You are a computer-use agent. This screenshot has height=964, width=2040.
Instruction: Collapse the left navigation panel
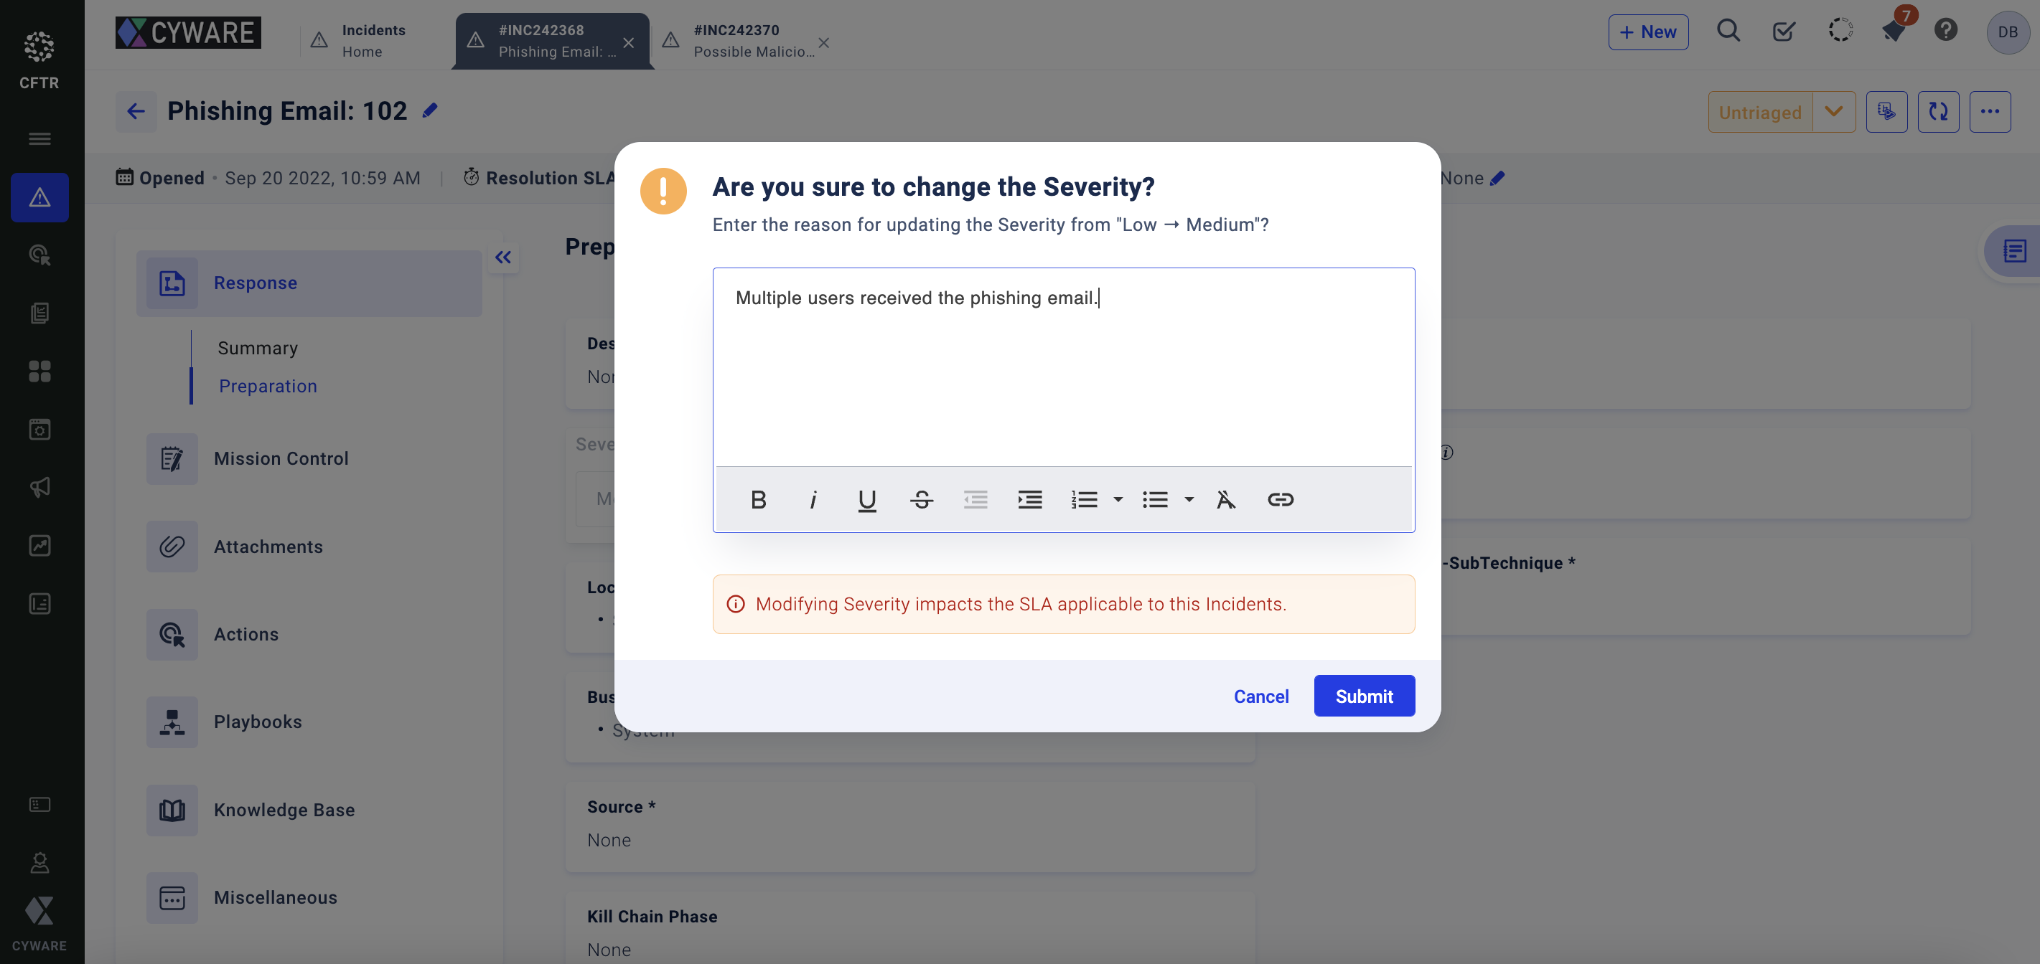[503, 257]
